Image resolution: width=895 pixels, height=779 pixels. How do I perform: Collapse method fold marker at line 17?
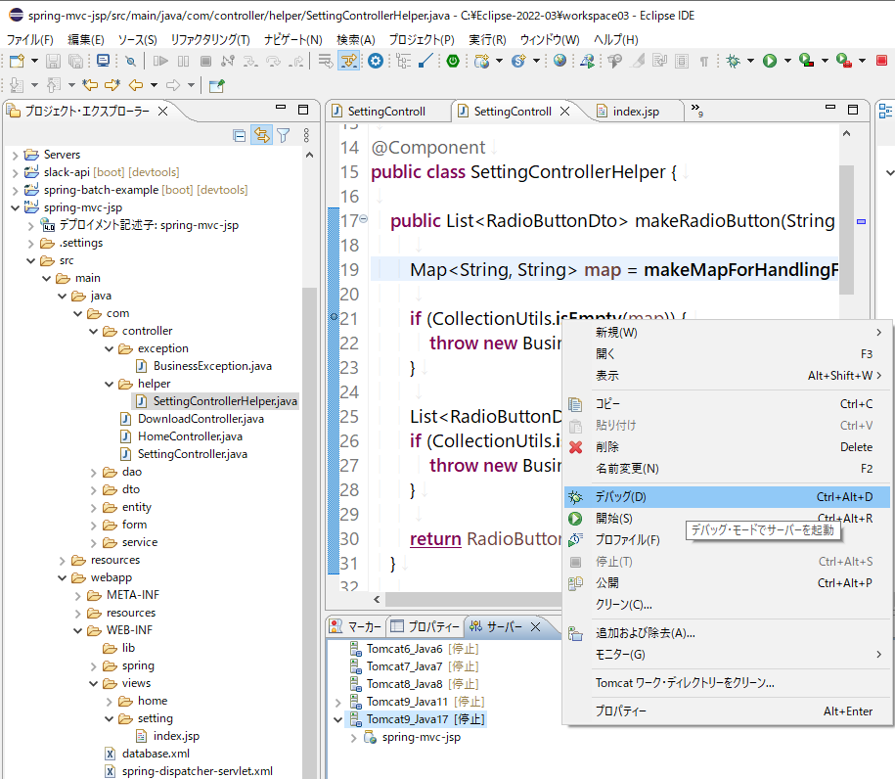(x=364, y=219)
